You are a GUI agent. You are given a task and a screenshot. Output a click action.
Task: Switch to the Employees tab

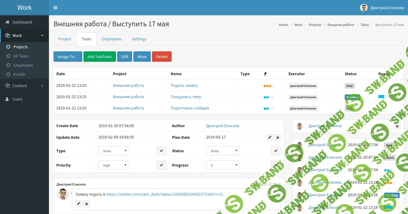tap(112, 39)
